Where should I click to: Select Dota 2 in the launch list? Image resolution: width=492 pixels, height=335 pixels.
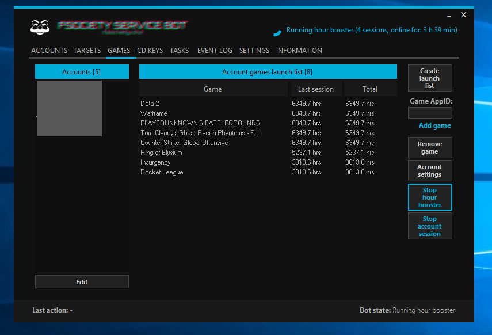(x=150, y=104)
